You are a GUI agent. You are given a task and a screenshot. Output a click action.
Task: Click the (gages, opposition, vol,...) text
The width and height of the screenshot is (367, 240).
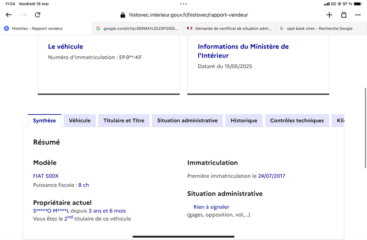(219, 215)
